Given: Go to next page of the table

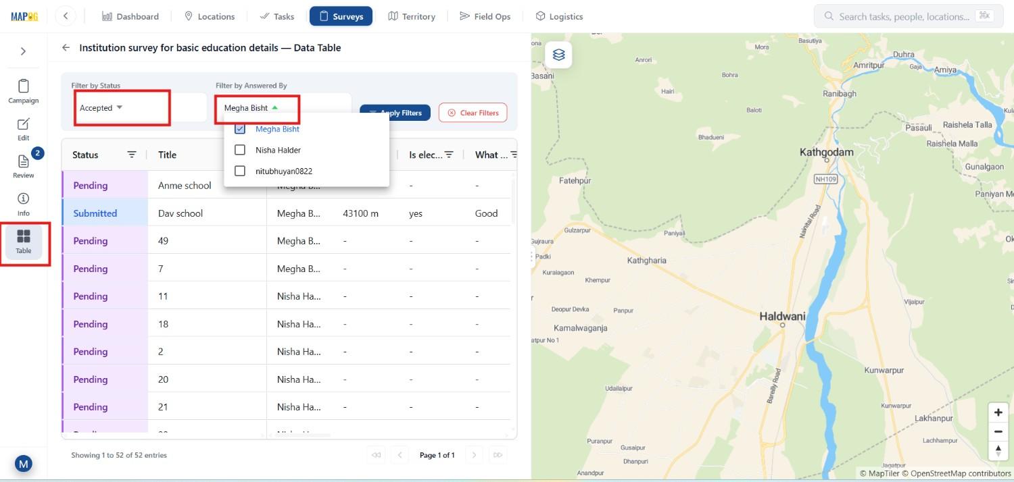Looking at the screenshot, I should (x=475, y=455).
